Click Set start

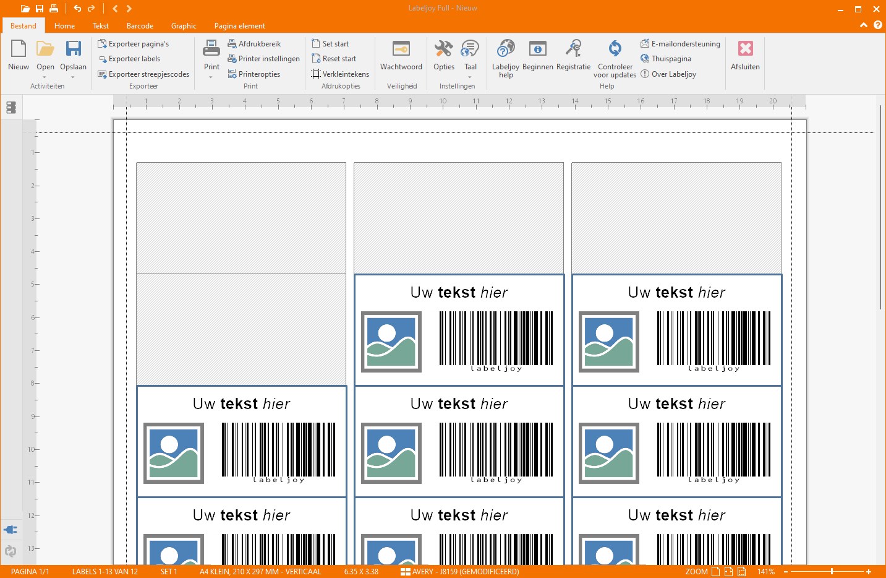[330, 44]
